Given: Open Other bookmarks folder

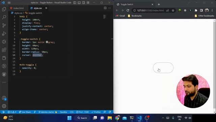Looking at the screenshot, I should click(x=205, y=16).
